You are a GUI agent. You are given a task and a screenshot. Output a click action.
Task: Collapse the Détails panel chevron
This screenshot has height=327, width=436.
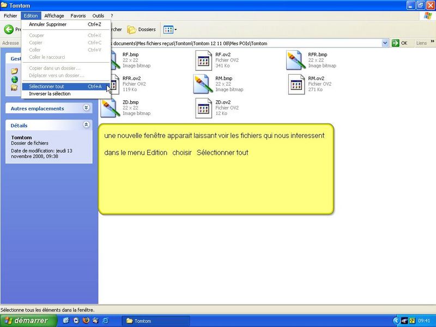point(86,125)
